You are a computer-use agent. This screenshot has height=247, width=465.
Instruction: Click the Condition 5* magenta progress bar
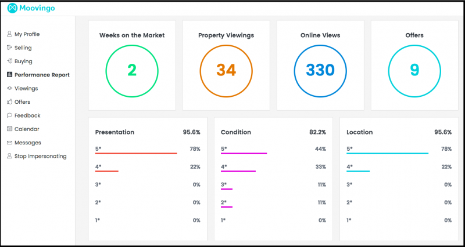coord(244,154)
